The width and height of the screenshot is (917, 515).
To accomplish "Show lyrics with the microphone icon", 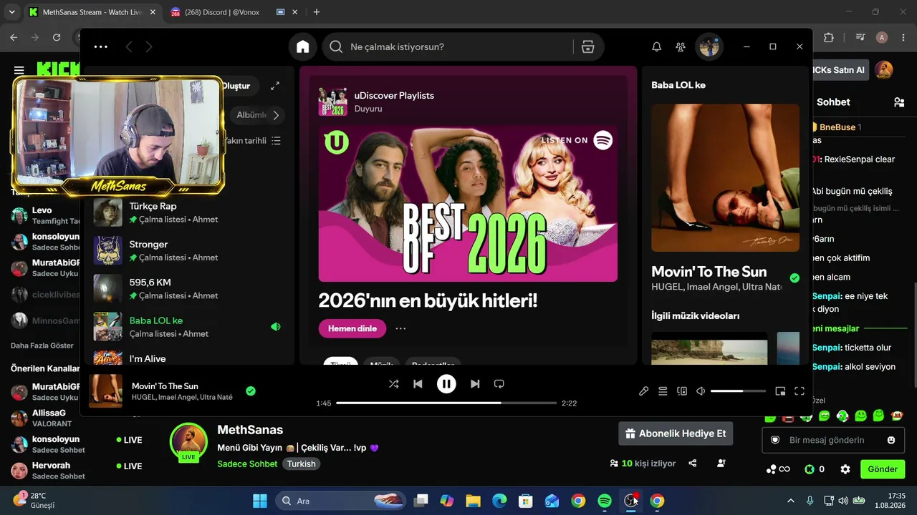I will (644, 391).
